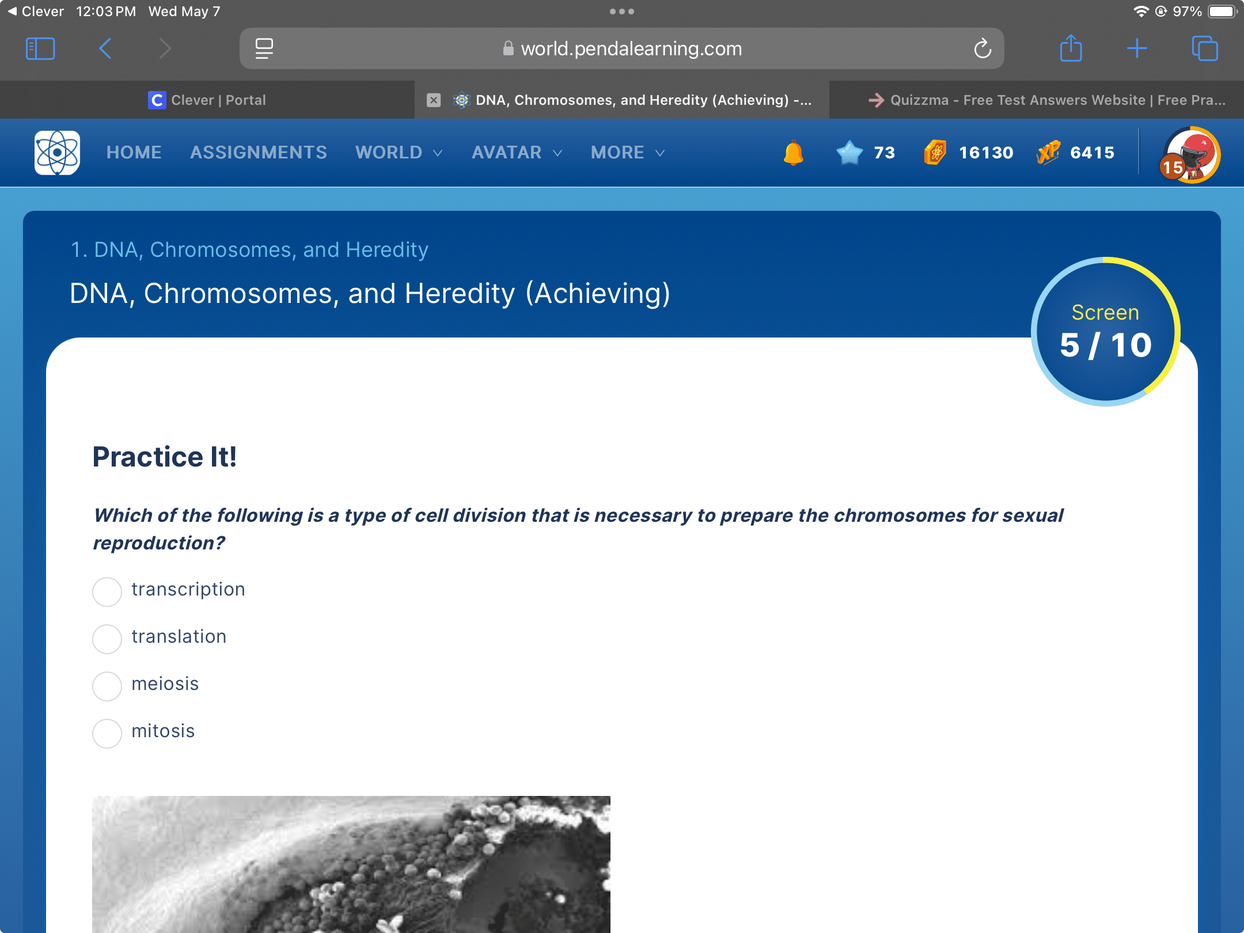Click the Clever favicon in the first tab
Viewport: 1244px width, 933px height.
point(157,100)
